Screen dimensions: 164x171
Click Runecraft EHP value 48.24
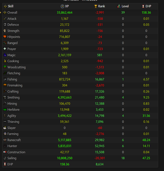(x=146, y=140)
